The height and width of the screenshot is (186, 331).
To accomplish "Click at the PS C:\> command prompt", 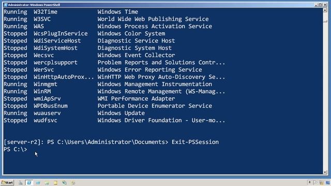I will 16,149.
